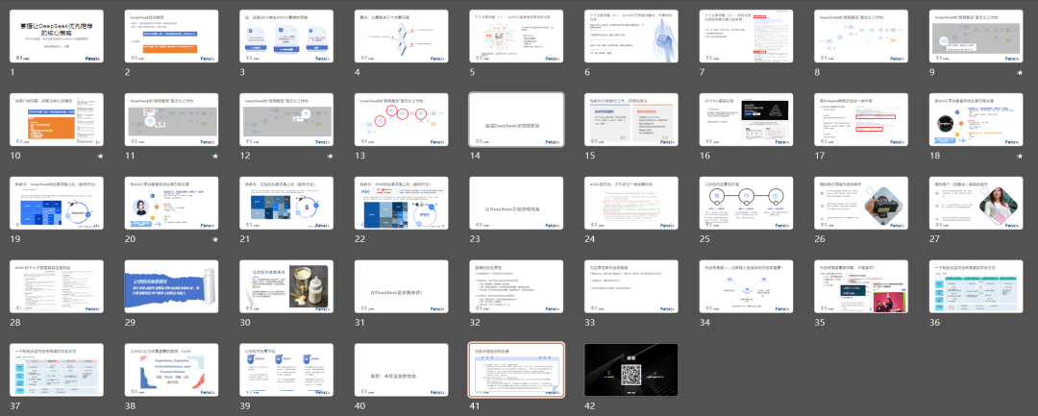Image resolution: width=1038 pixels, height=416 pixels.
Task: Select section divider slide 14
Action: click(x=515, y=120)
